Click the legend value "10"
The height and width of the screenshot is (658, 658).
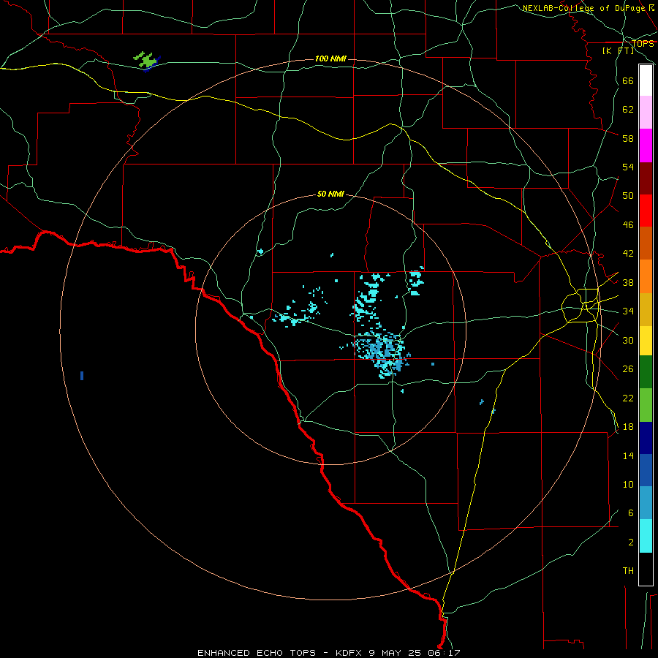(x=628, y=484)
